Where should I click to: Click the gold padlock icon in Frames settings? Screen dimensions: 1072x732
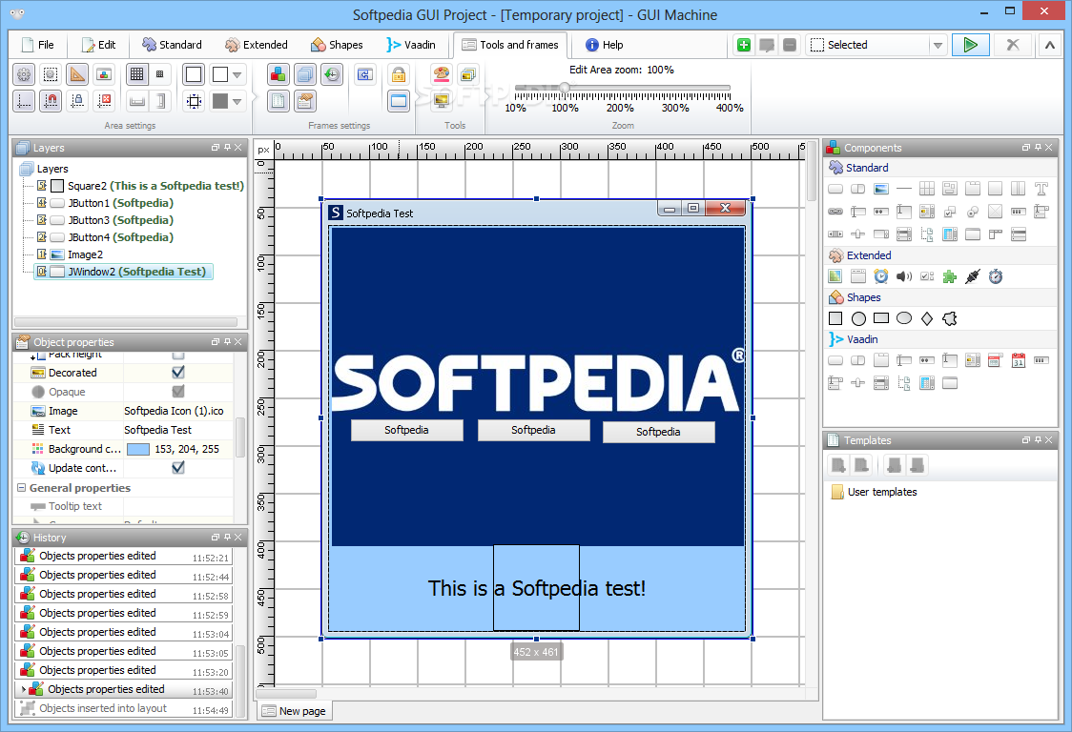tap(399, 73)
